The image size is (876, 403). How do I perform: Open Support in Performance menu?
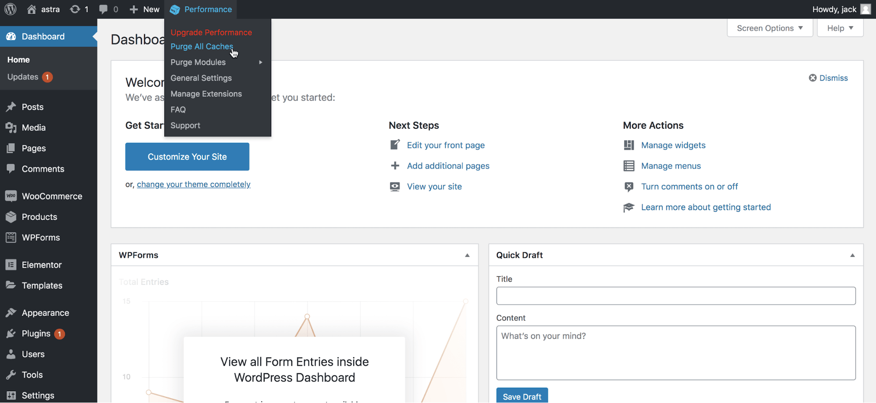[x=185, y=125]
